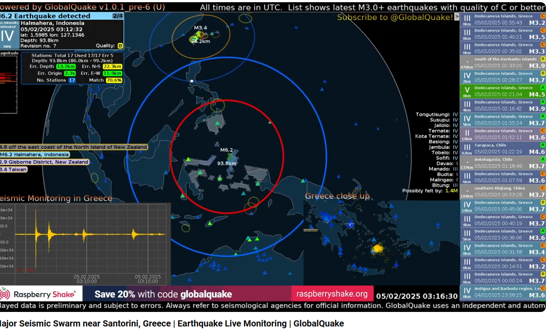
Task: Click the IV intensity badge on the 02:28:27 row
Action: point(467,77)
